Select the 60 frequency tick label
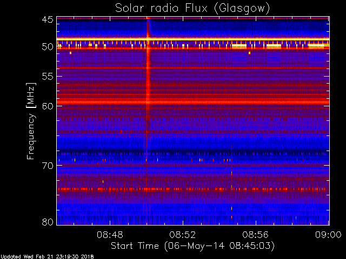346x259 pixels. click(48, 106)
